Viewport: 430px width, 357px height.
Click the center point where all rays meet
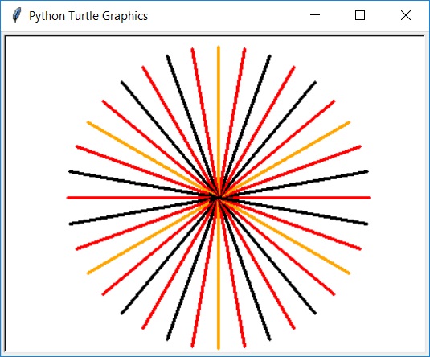219,198
